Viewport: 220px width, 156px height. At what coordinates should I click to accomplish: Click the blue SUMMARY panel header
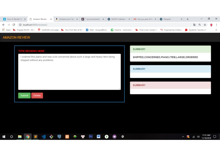[170, 69]
